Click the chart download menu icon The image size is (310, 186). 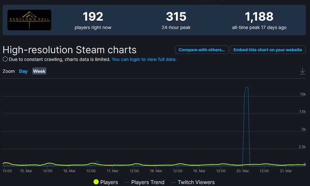[302, 71]
